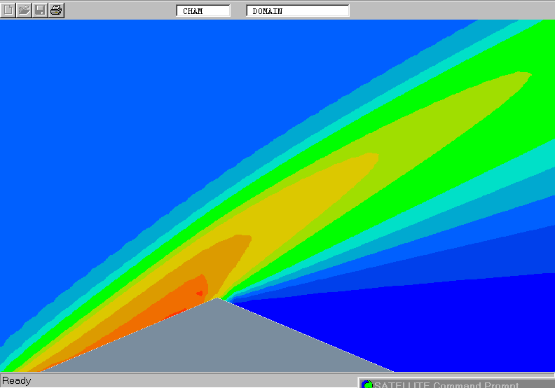Click the large blue free-stream area at upper left

coord(105,105)
